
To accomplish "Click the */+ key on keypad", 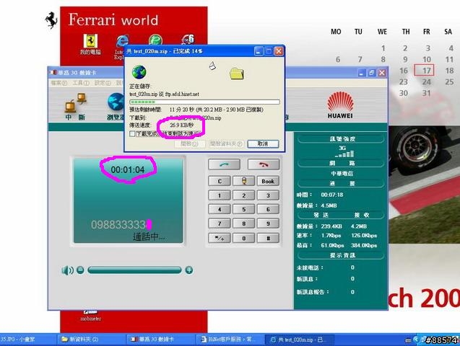I will click(x=220, y=239).
